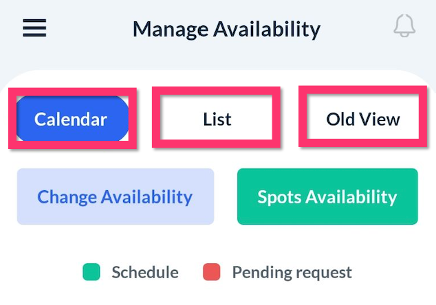Click the Pending request legend label

(292, 272)
